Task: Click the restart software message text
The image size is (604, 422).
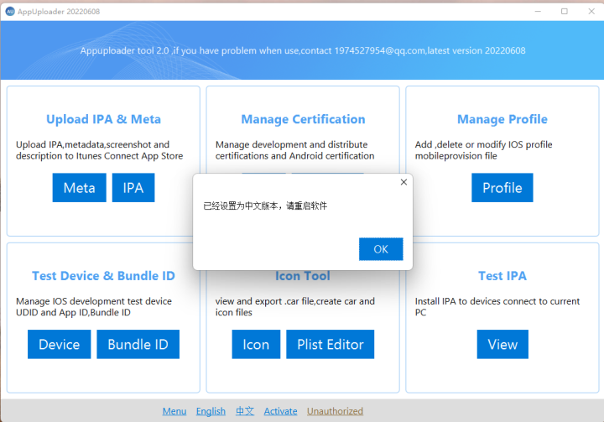Action: pyautogui.click(x=265, y=206)
